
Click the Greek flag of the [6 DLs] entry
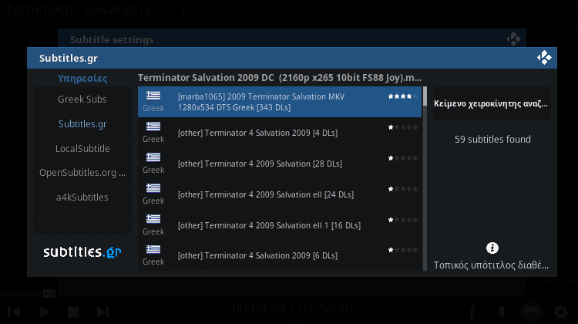point(153,249)
